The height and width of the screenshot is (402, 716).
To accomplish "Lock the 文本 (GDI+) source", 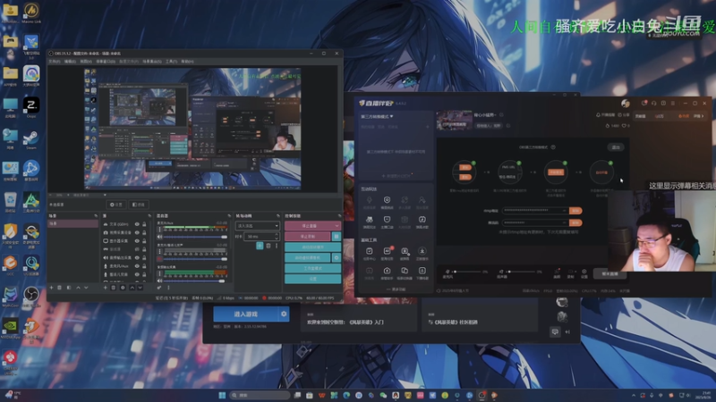I will [x=144, y=224].
